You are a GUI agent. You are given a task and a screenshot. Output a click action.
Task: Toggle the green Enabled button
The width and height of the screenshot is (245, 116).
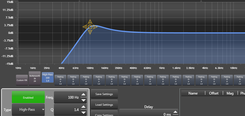tap(28, 97)
